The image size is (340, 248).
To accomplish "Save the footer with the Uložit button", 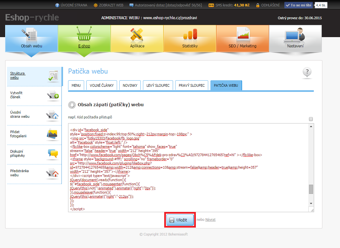I will pos(180,220).
